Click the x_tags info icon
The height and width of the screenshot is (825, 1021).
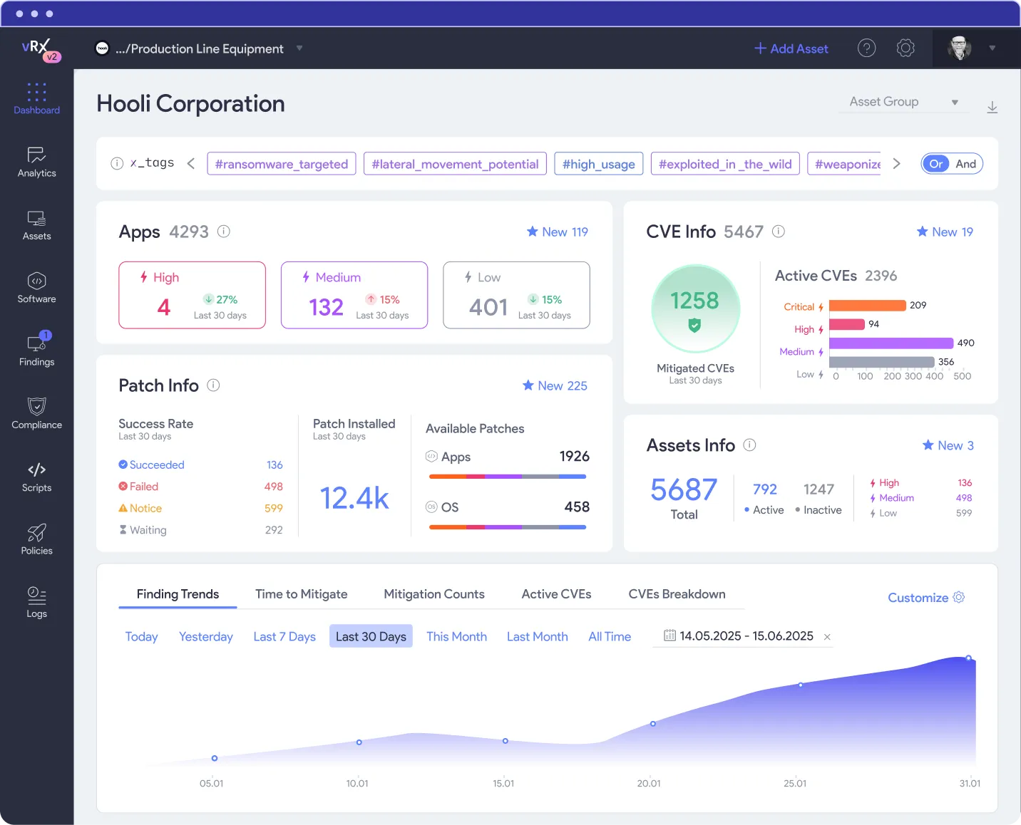point(117,163)
